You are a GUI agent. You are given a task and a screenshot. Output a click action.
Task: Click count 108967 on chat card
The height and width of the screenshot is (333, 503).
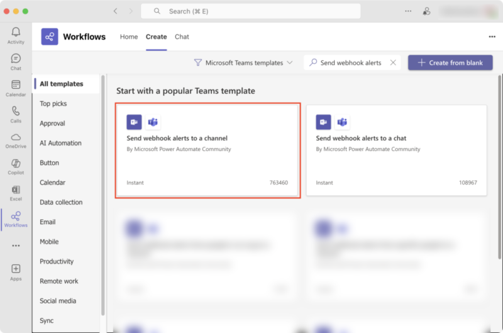pyautogui.click(x=468, y=183)
